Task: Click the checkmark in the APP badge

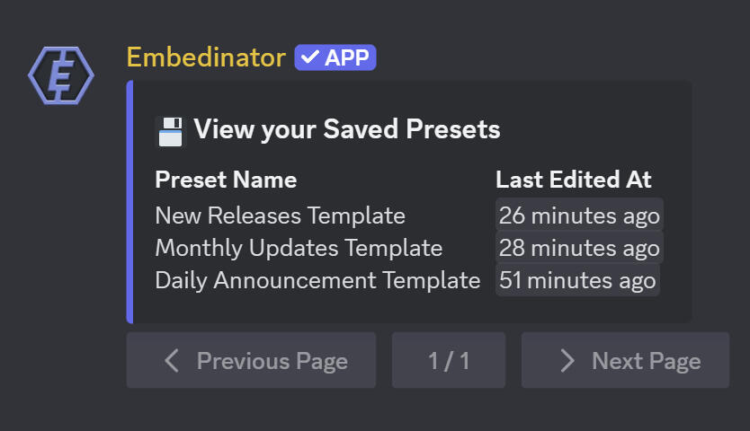Action: click(310, 57)
